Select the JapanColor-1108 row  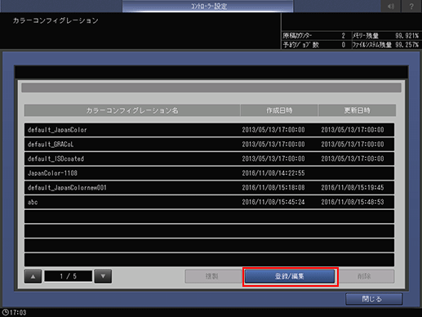point(209,173)
